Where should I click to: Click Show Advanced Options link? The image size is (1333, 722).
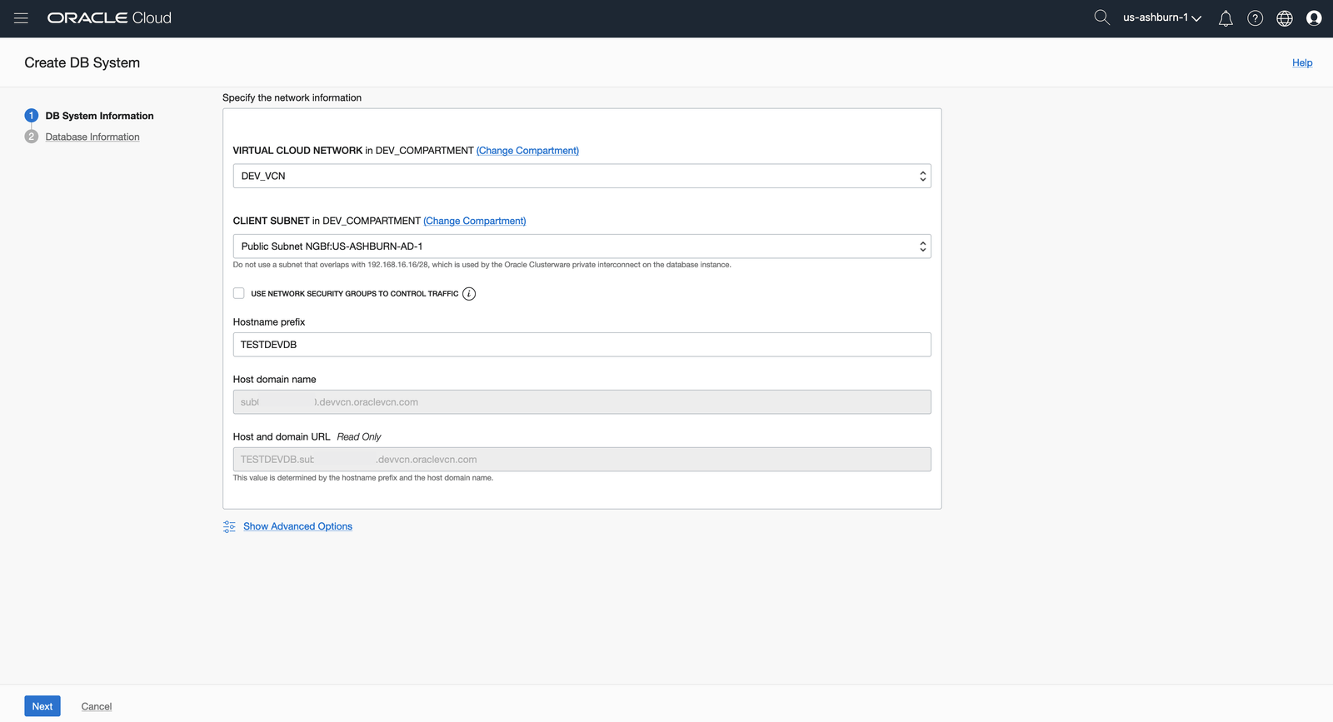pos(297,526)
